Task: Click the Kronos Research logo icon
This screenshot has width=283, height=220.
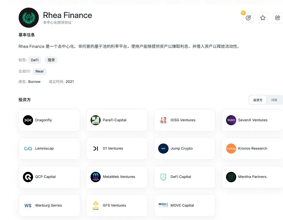Action: point(231,148)
